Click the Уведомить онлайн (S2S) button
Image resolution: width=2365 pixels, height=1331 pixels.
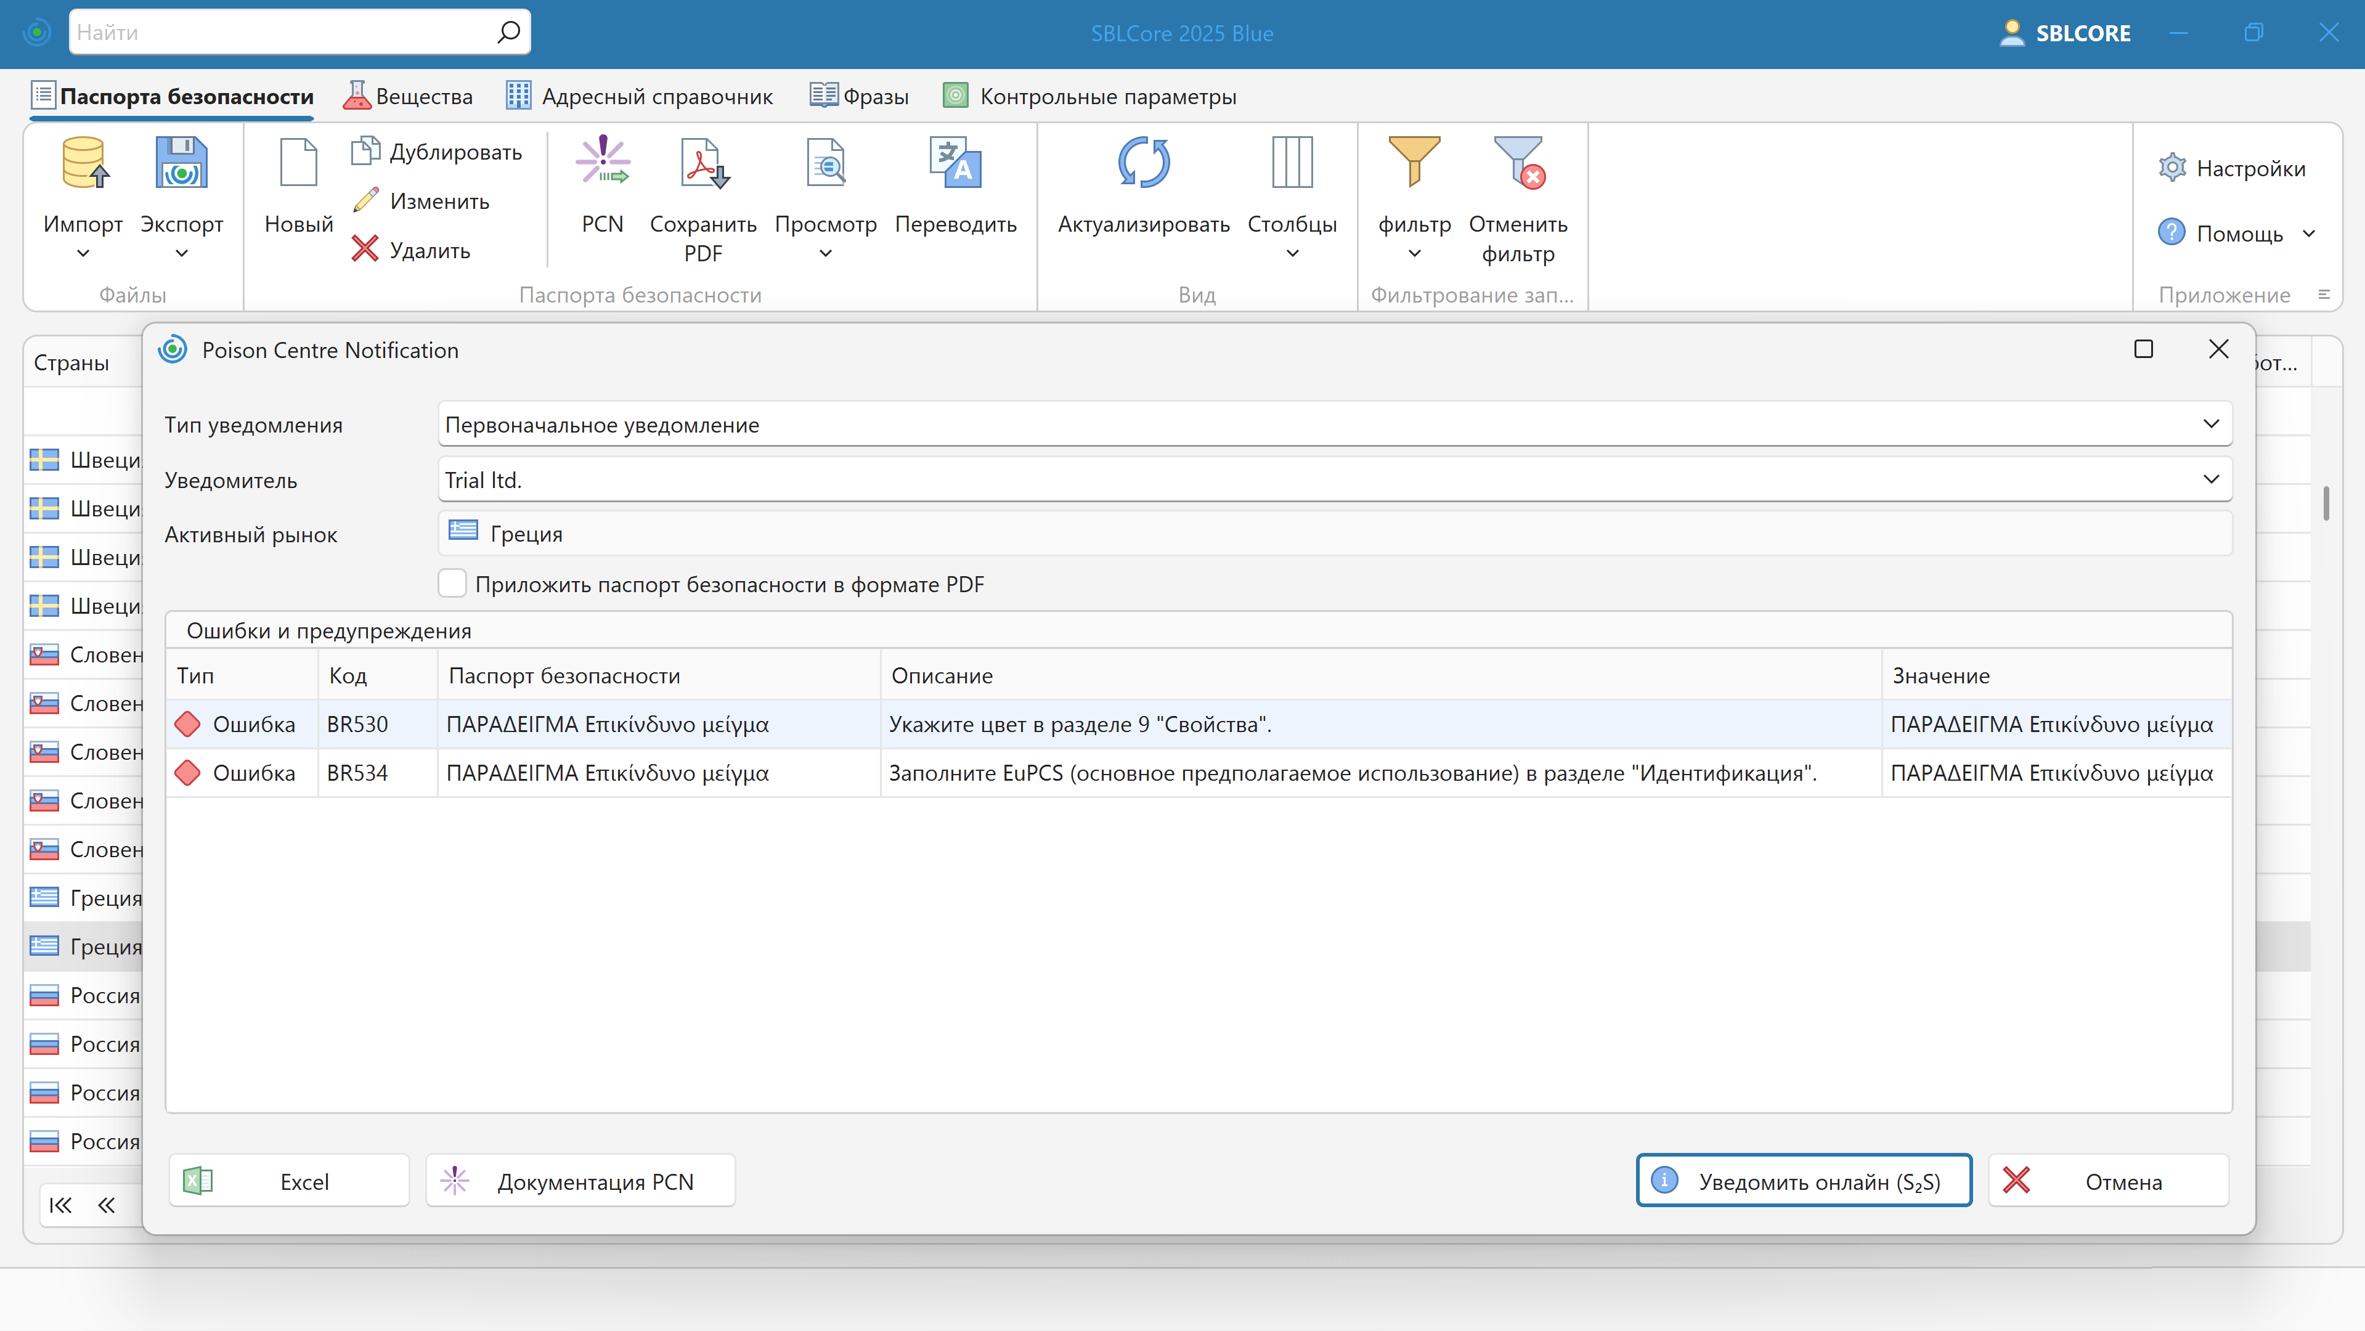point(1802,1181)
